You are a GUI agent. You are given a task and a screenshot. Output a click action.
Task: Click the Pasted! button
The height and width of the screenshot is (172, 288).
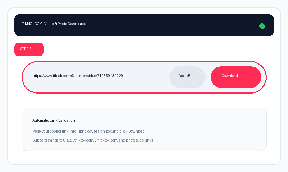(x=187, y=77)
